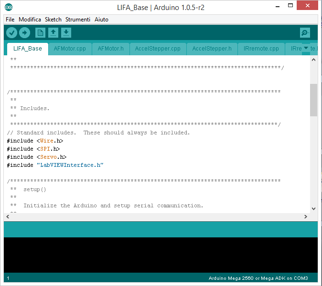Viewport: 322px width, 286px height.
Task: Open the tab list dropdown arrow
Action: pos(306,48)
